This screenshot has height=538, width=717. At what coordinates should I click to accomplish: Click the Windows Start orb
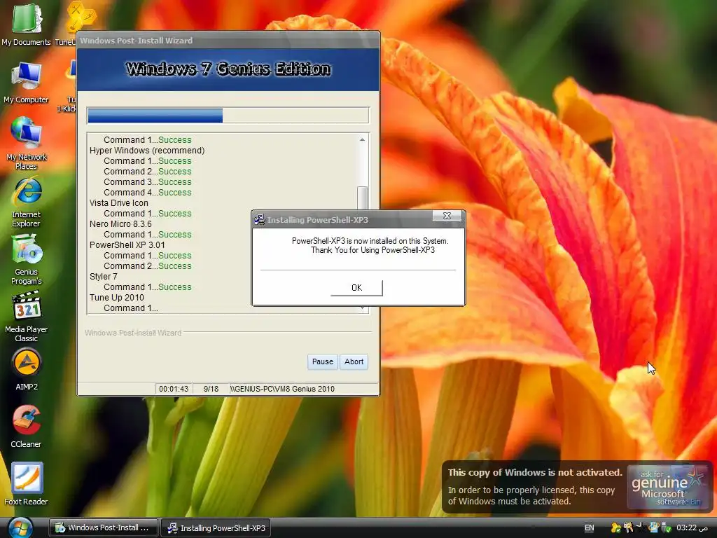[19, 528]
